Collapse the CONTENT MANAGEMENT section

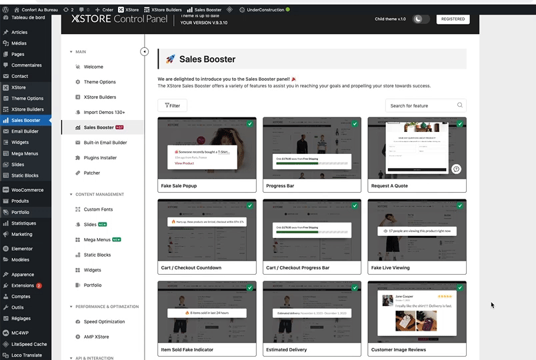pyautogui.click(x=71, y=194)
